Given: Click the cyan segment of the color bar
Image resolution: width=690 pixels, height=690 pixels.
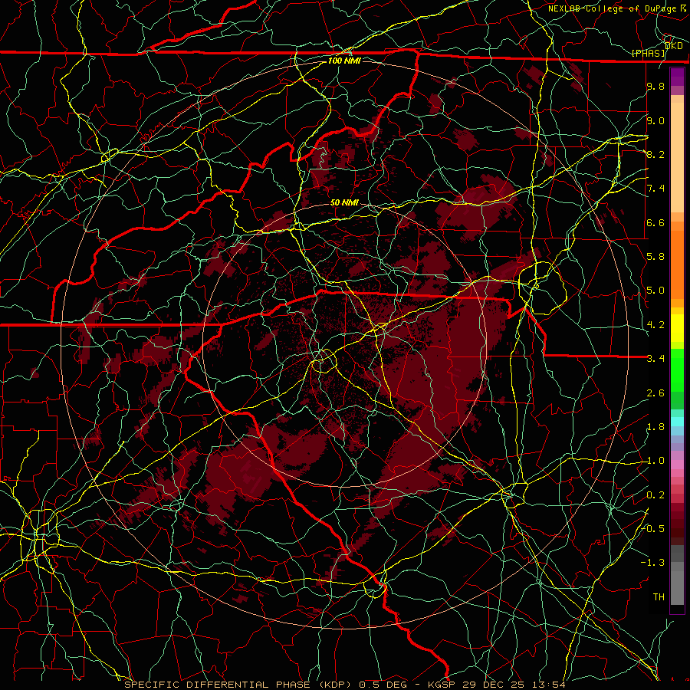Looking at the screenshot, I should [x=677, y=422].
